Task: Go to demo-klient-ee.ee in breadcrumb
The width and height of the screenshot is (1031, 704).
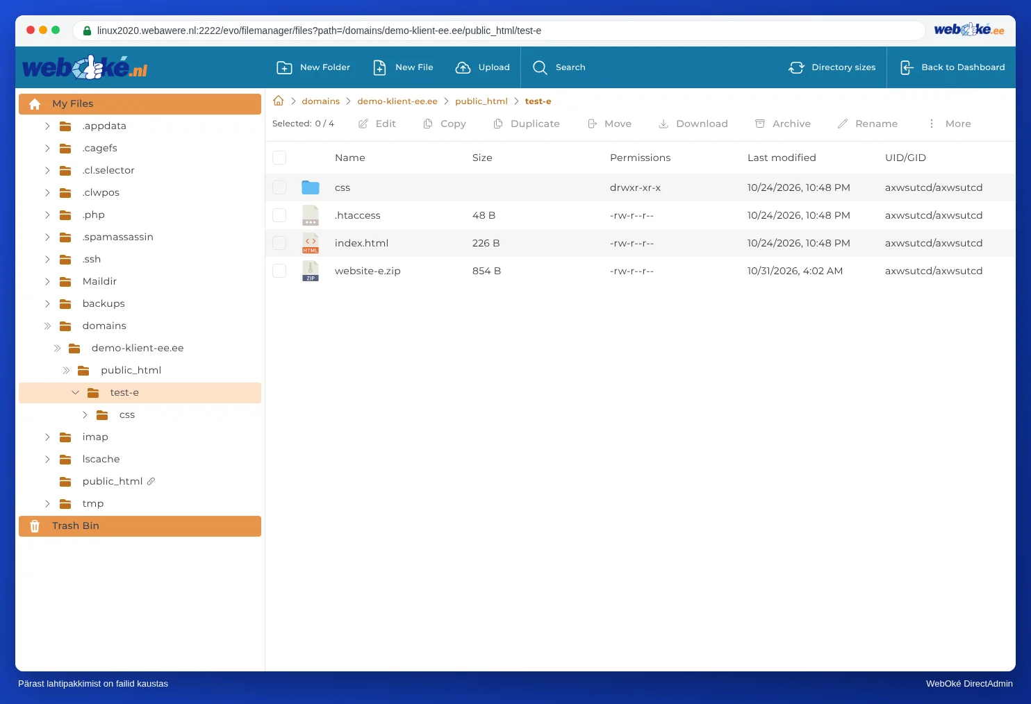Action: pos(397,101)
